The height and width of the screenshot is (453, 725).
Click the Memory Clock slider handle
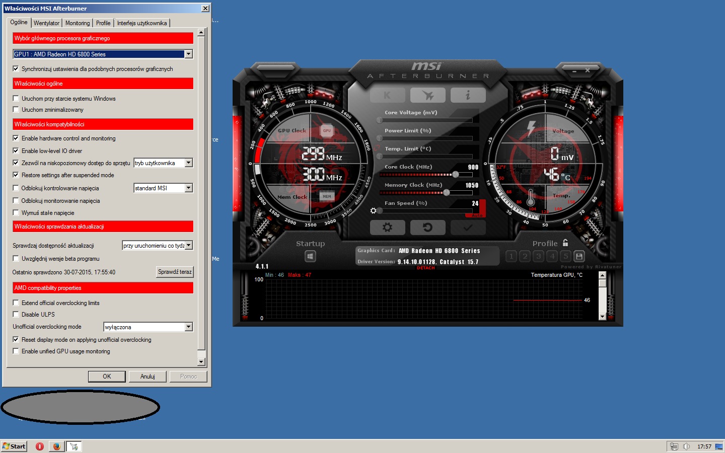click(446, 193)
